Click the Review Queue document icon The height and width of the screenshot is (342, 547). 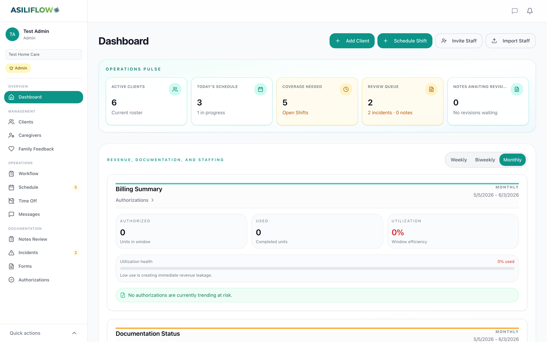click(x=431, y=89)
